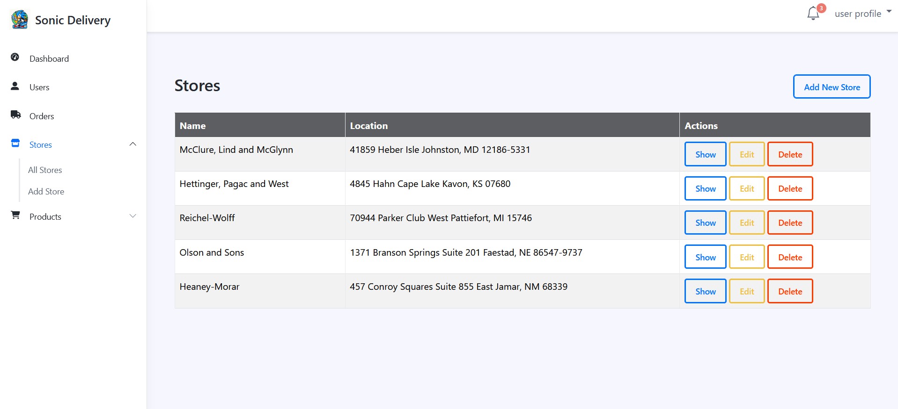Edit the Hettinger, Pagac and West store
Screen dimensions: 898x409
point(746,188)
